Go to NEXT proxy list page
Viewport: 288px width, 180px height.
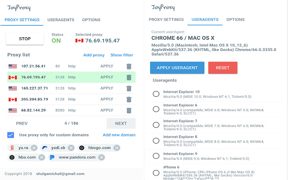point(121,123)
